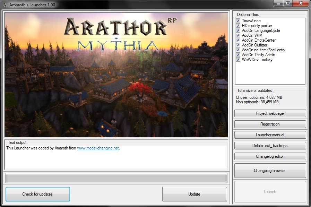
Task: Disable AddOn LanguageCycle option
Action: (x=238, y=31)
